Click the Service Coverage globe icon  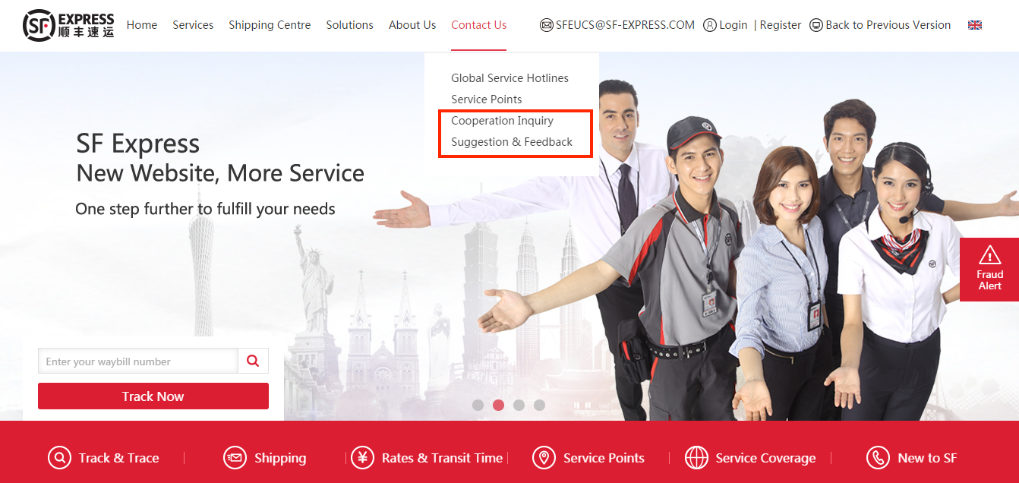[696, 458]
